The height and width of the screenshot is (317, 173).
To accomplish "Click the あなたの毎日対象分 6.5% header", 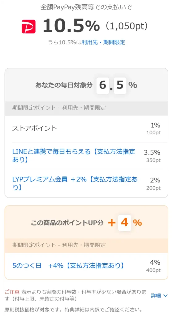I will (86, 85).
